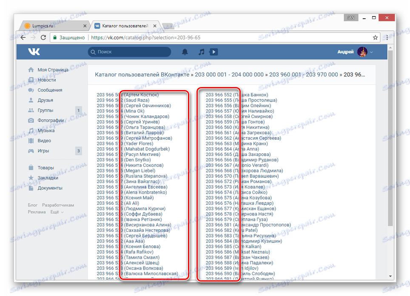Click the Фотографии camera icon

point(31,120)
